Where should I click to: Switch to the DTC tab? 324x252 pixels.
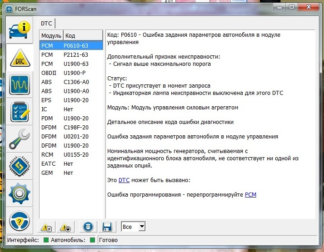46,23
